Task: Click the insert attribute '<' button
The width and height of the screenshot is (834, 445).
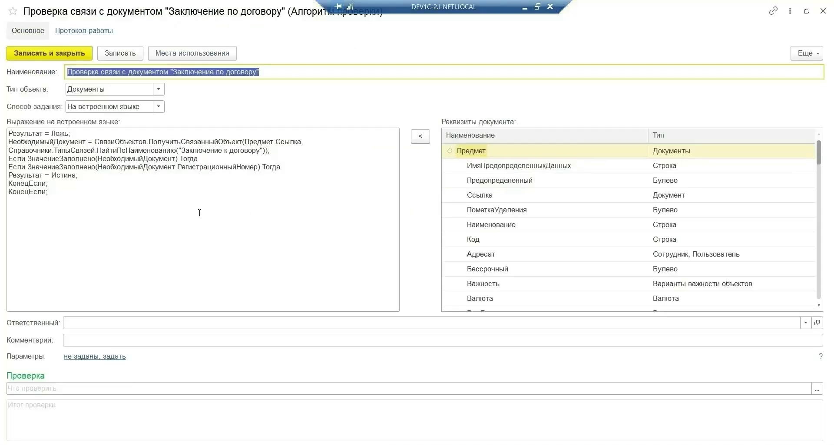Action: (x=420, y=136)
